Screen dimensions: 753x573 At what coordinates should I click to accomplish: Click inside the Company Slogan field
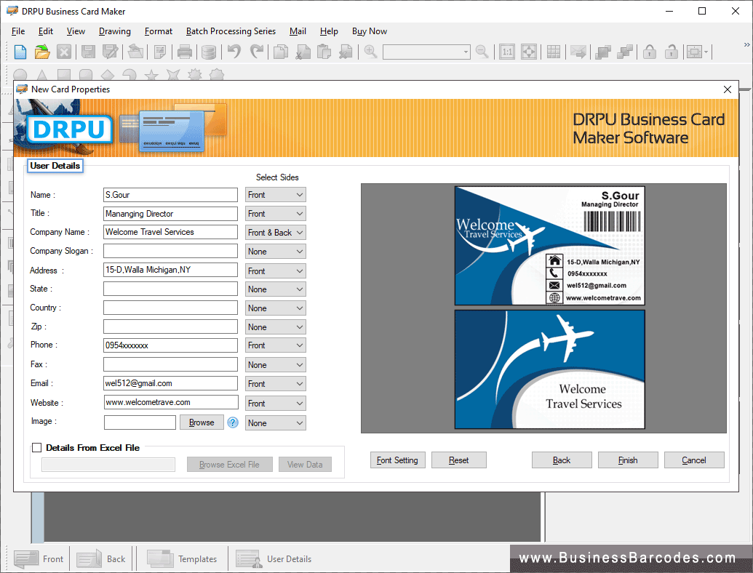pyautogui.click(x=170, y=251)
